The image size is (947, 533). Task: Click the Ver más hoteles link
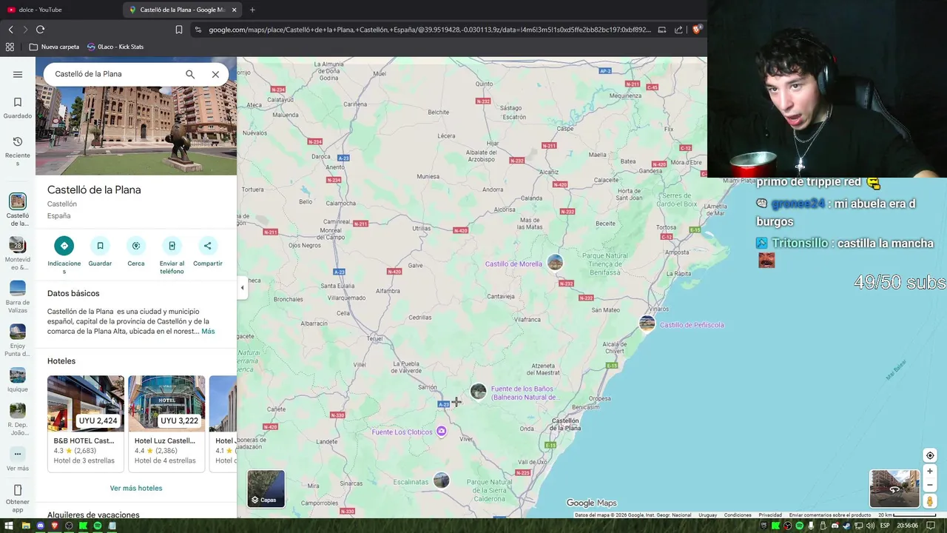pyautogui.click(x=136, y=488)
